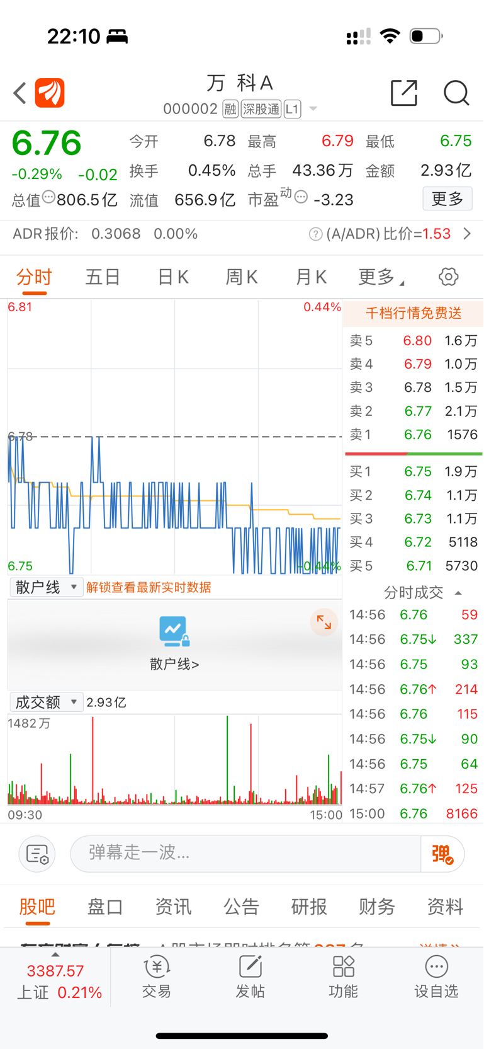Tap the back arrow icon
The width and height of the screenshot is (484, 1049).
(20, 93)
